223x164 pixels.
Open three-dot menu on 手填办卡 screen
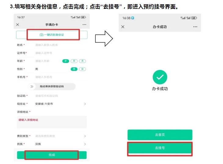pyautogui.click(x=84, y=25)
